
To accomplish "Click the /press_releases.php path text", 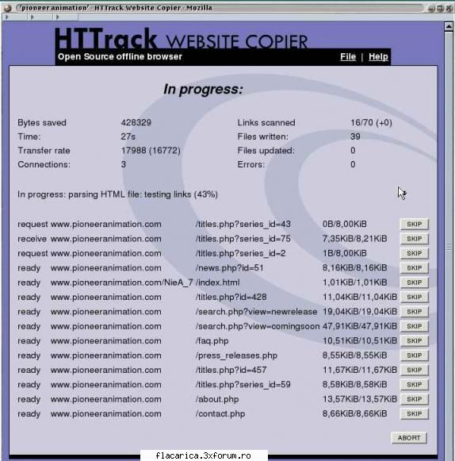I will (x=236, y=355).
